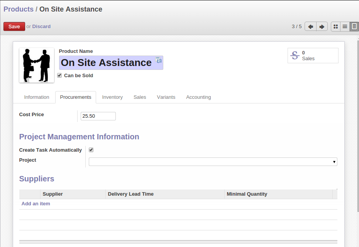The height and width of the screenshot is (247, 359).
Task: Navigate to Products breadcrumb
Action: click(x=19, y=9)
